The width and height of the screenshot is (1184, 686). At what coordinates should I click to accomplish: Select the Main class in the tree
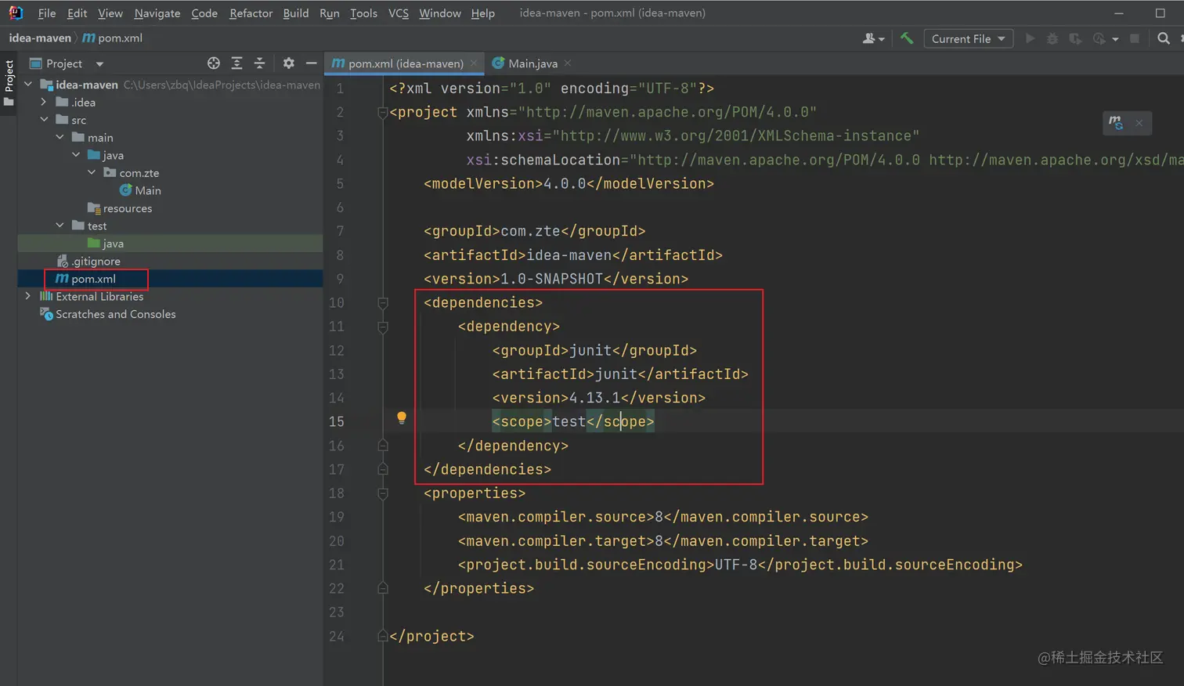click(x=140, y=190)
